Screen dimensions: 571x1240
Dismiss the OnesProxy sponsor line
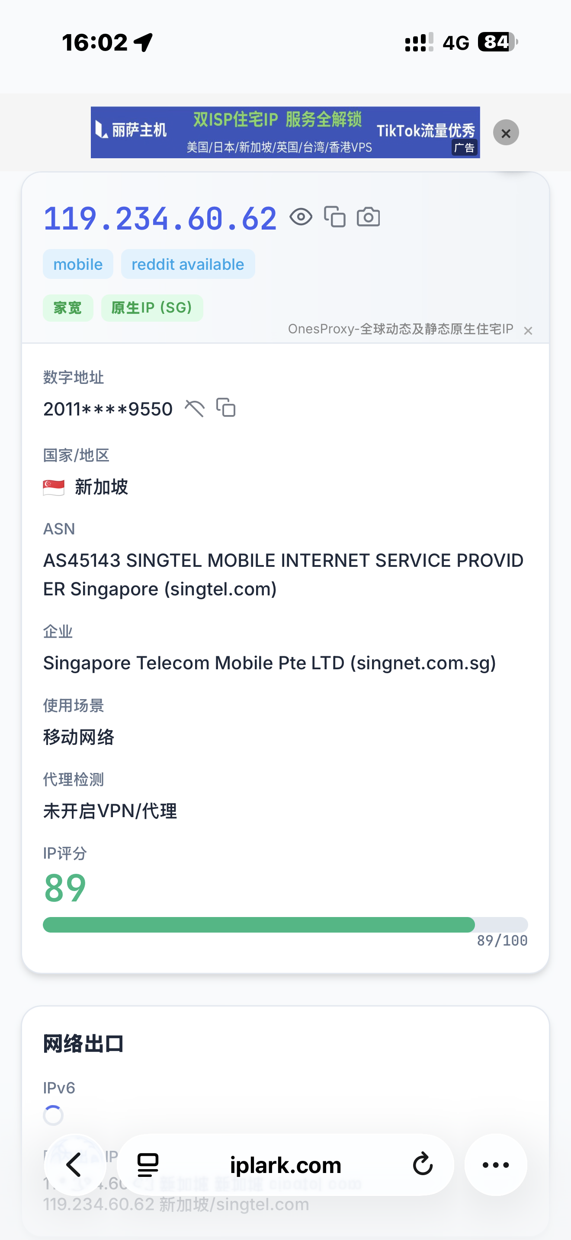[528, 331]
